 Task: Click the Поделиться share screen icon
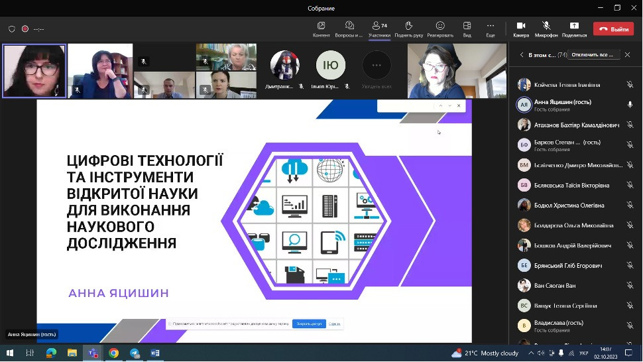point(574,29)
